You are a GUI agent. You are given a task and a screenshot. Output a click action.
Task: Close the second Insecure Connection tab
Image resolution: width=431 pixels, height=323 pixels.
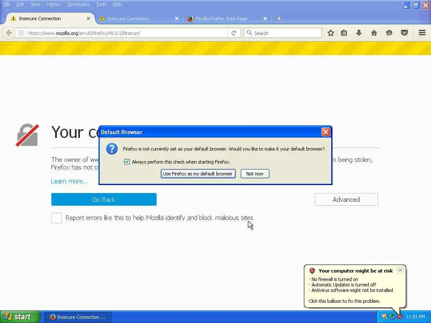tap(177, 19)
